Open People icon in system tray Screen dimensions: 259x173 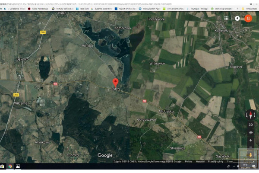click(x=228, y=167)
